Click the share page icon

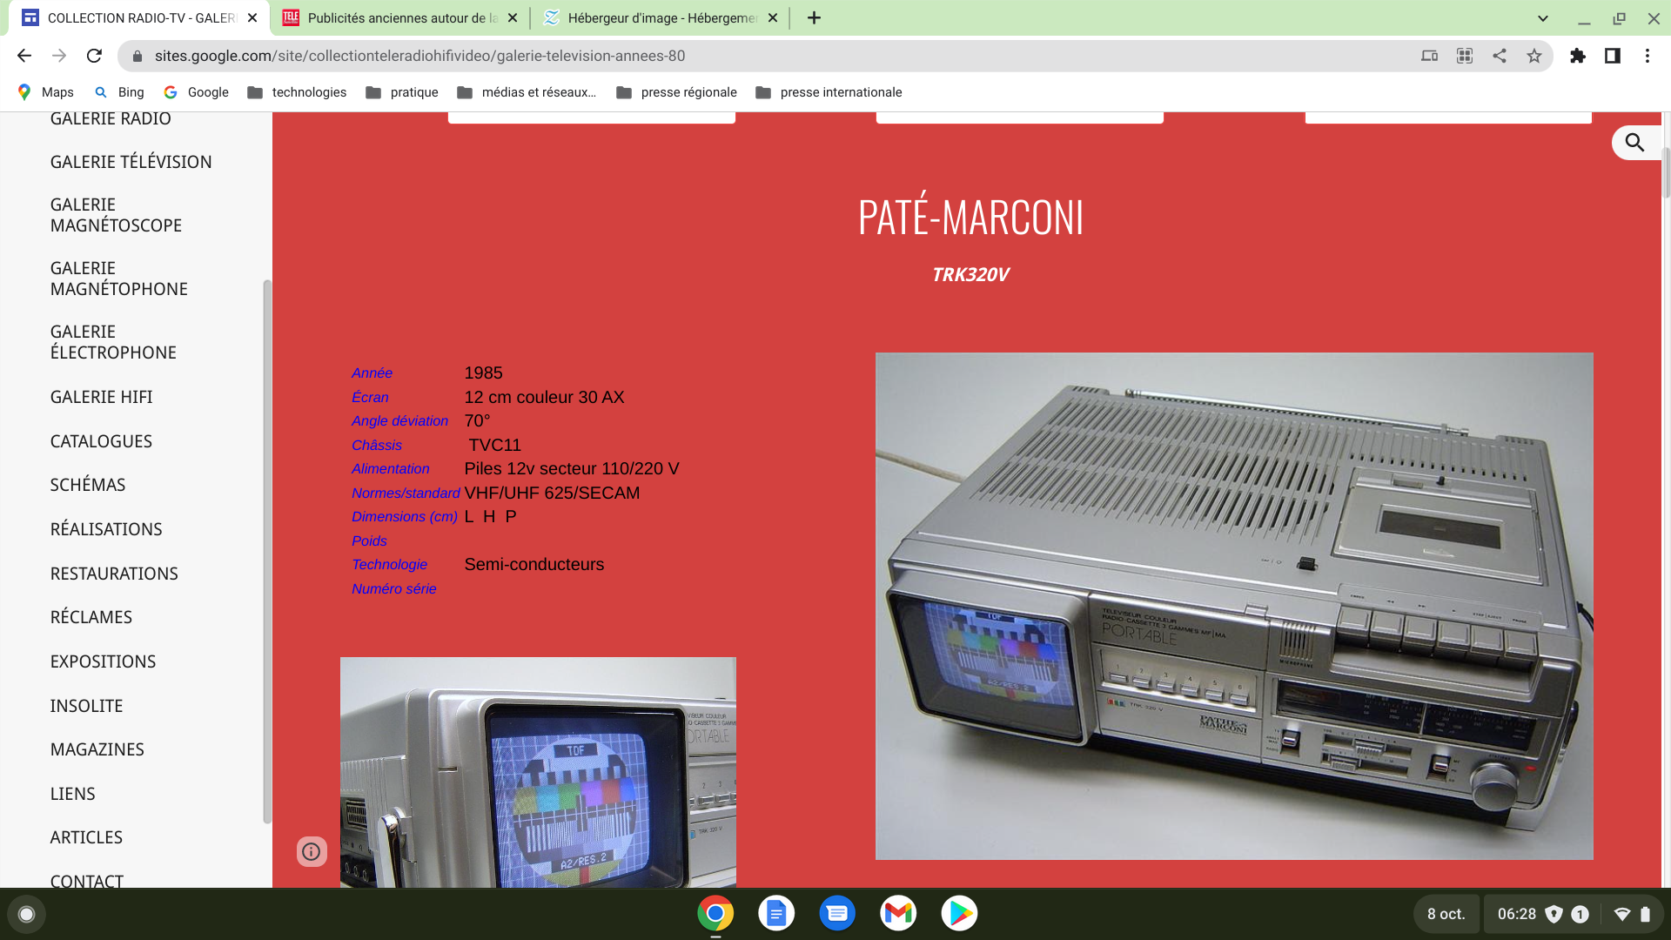pyautogui.click(x=1499, y=56)
